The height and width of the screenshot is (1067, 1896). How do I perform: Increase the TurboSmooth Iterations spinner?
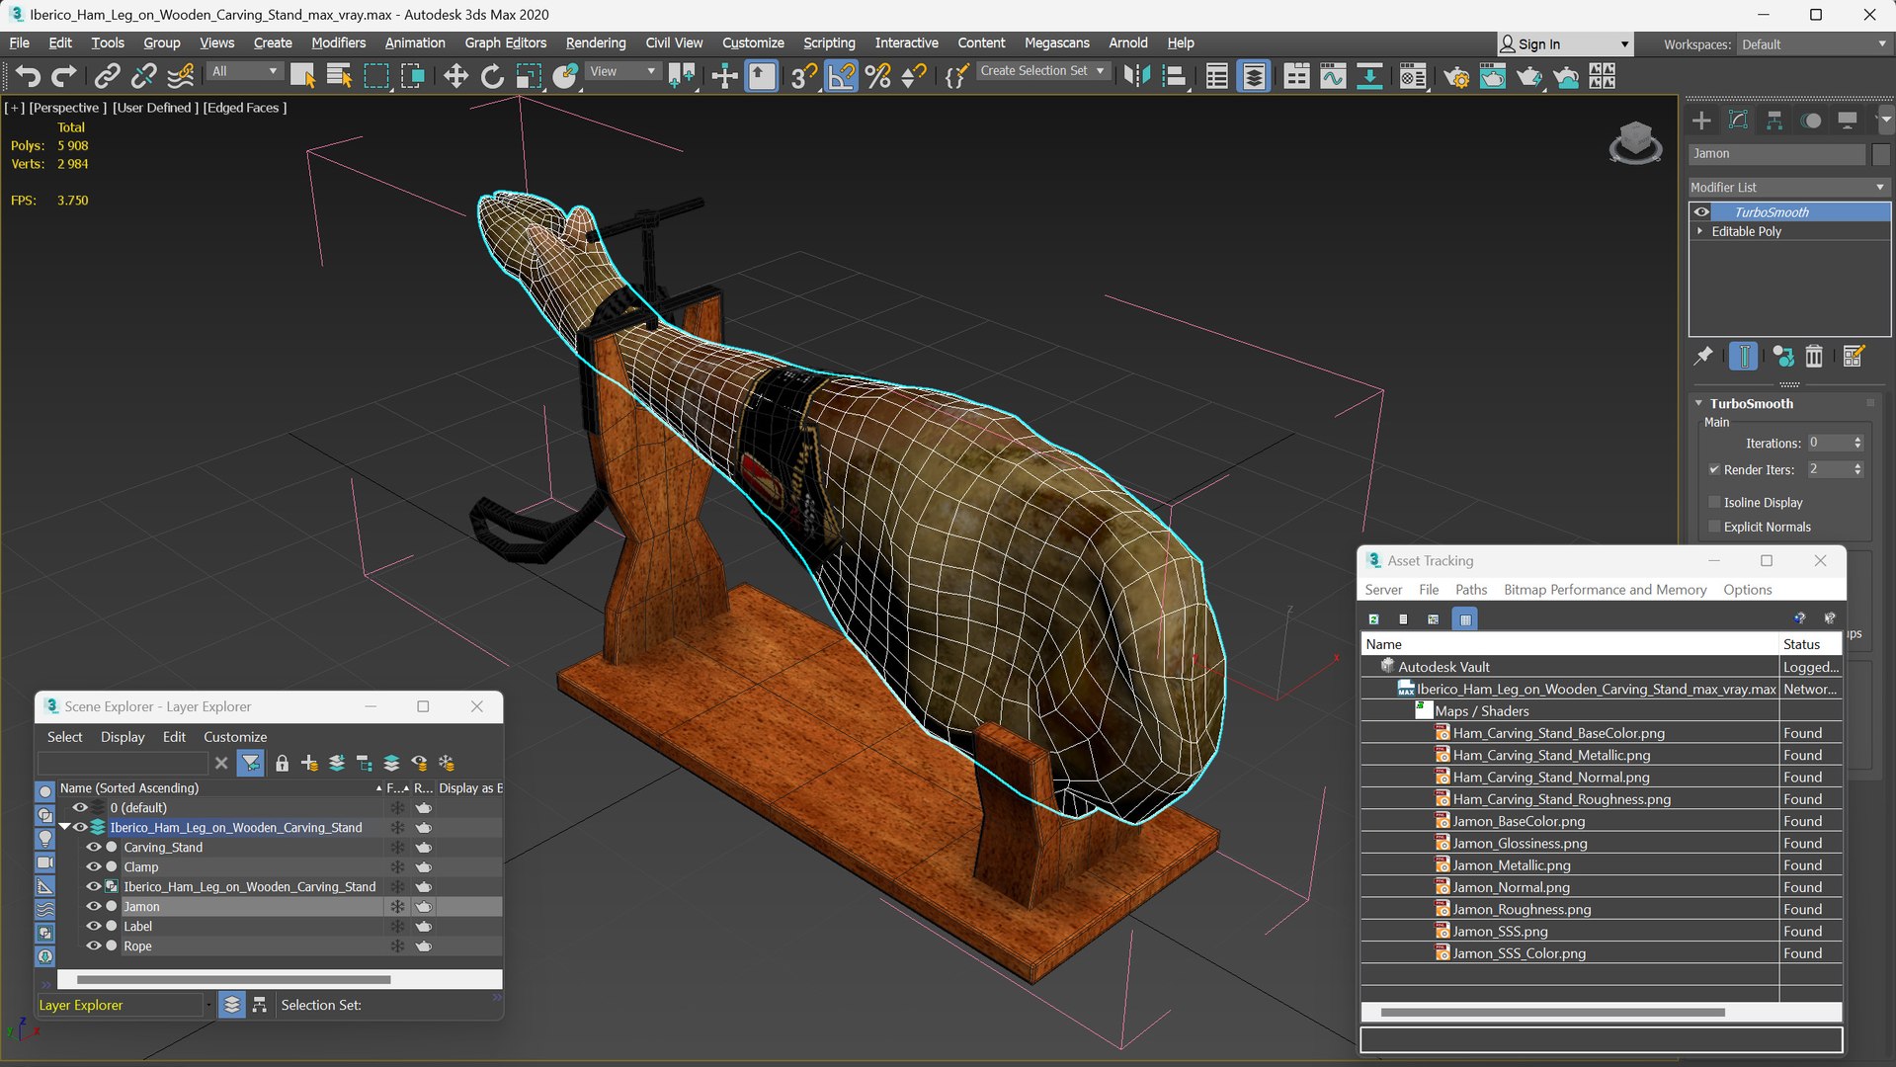(1858, 440)
